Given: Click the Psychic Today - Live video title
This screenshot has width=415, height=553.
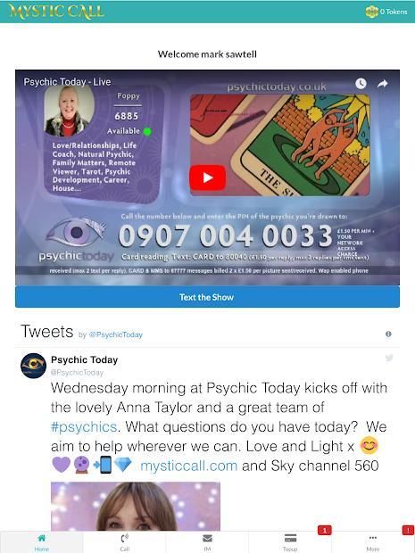Looking at the screenshot, I should click(67, 82).
